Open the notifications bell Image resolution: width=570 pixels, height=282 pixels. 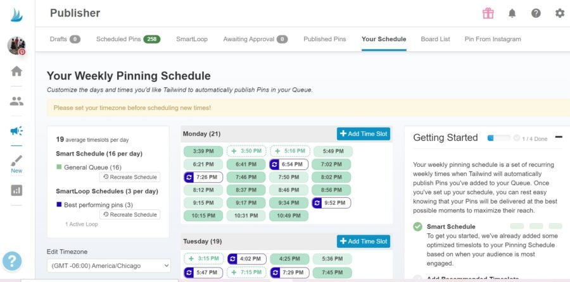(x=512, y=13)
